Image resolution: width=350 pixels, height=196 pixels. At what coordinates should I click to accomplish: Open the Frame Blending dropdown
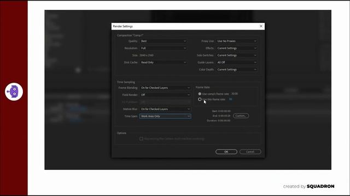click(165, 88)
